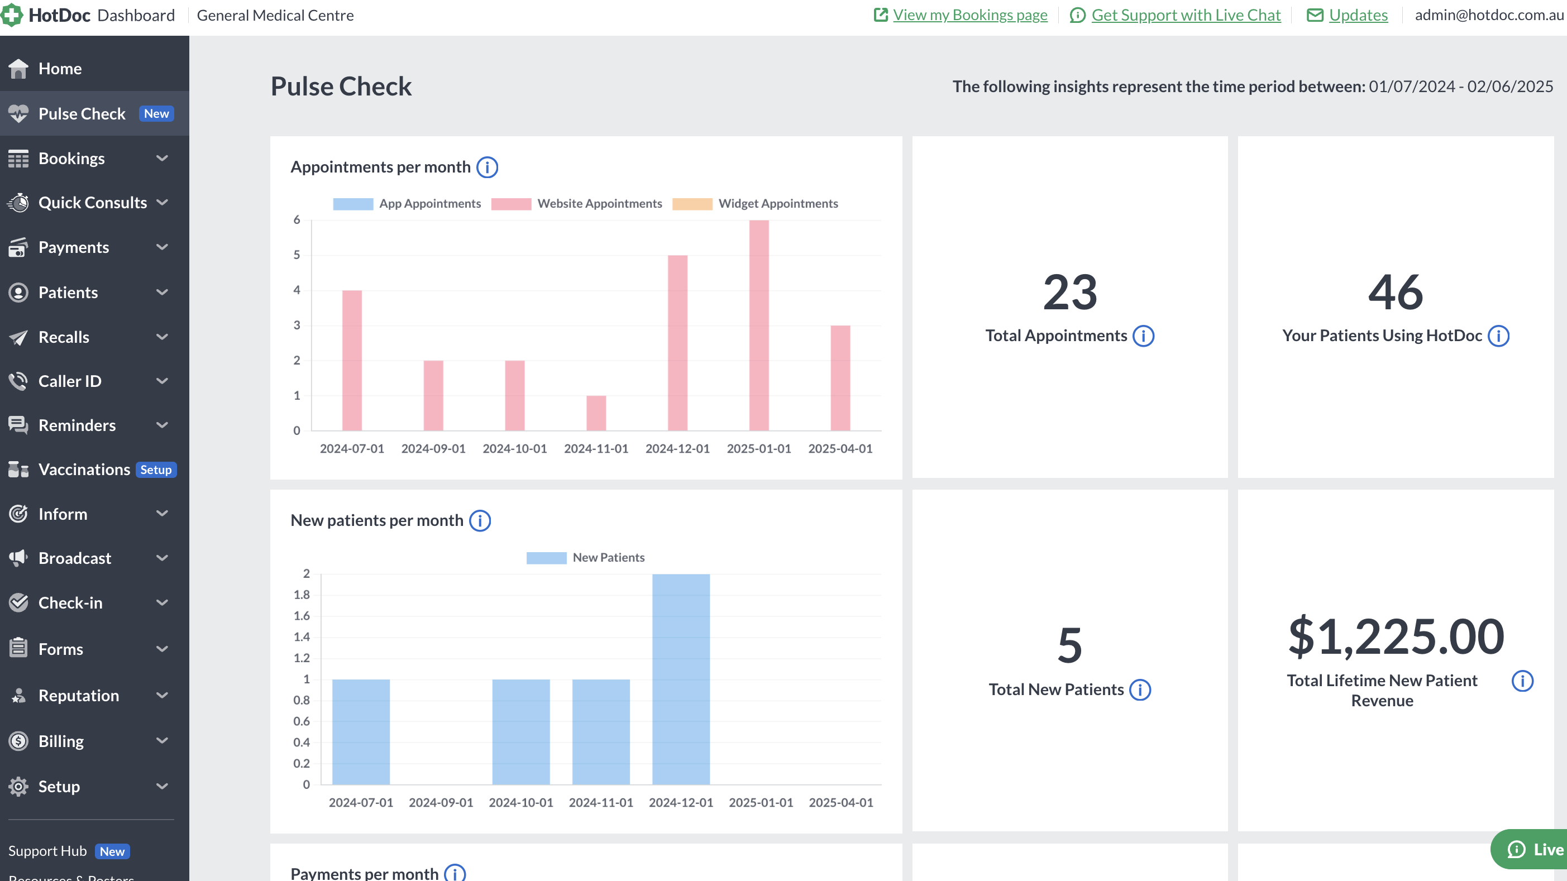Expand the Quick Consults chevron
Viewport: 1567px width, 881px height.
pos(162,203)
